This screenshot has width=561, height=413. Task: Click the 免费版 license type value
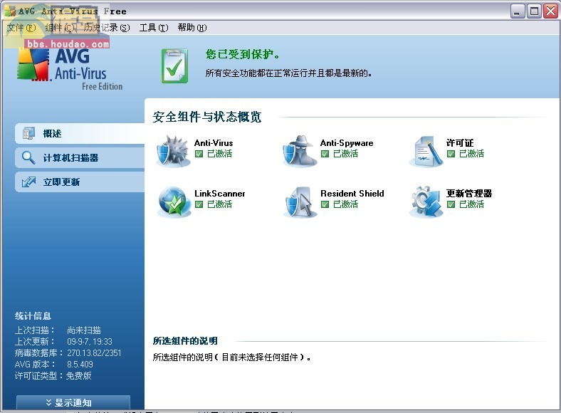[79, 376]
